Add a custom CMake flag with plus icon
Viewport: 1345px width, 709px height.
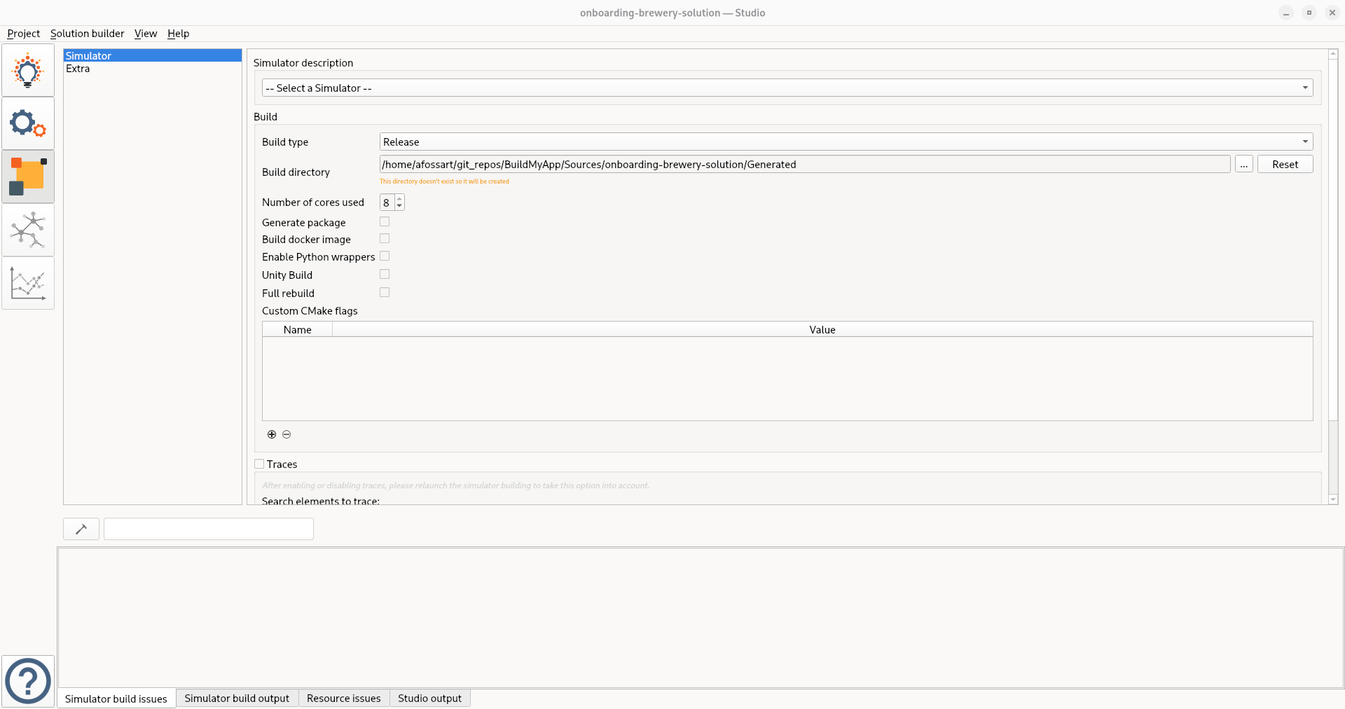pos(272,434)
